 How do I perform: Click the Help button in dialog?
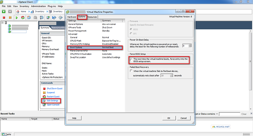coord(74,118)
